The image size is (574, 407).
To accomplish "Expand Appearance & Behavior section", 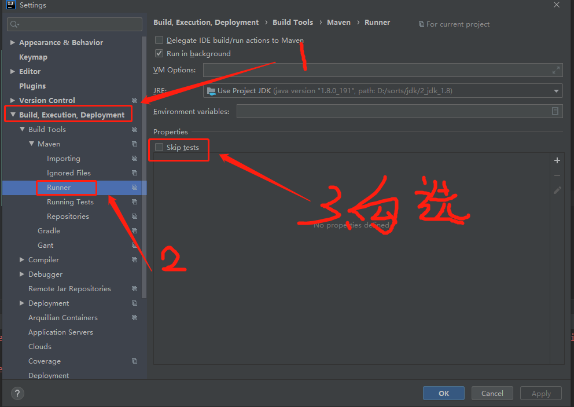I will tap(13, 42).
